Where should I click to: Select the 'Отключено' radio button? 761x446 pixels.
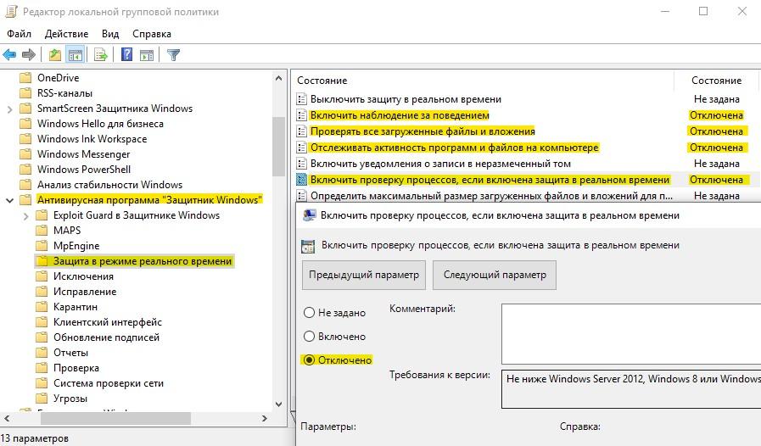tap(309, 360)
